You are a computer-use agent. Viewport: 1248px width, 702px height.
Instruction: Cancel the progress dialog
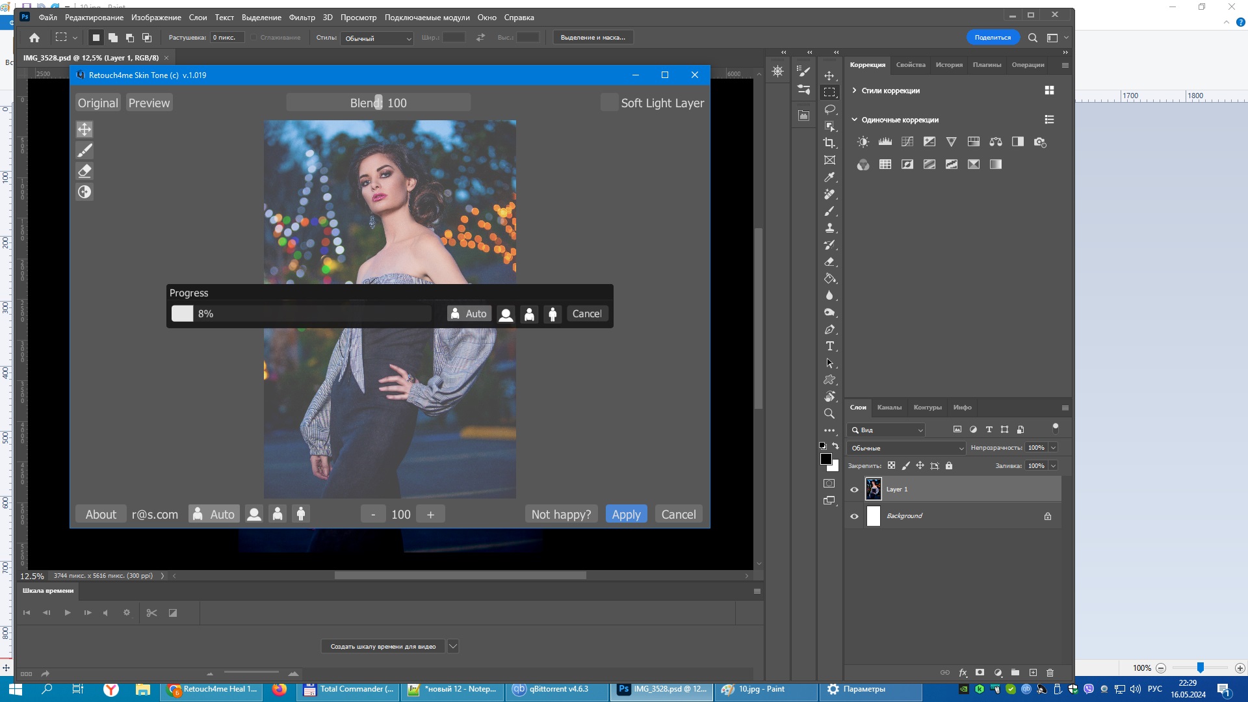pos(586,313)
